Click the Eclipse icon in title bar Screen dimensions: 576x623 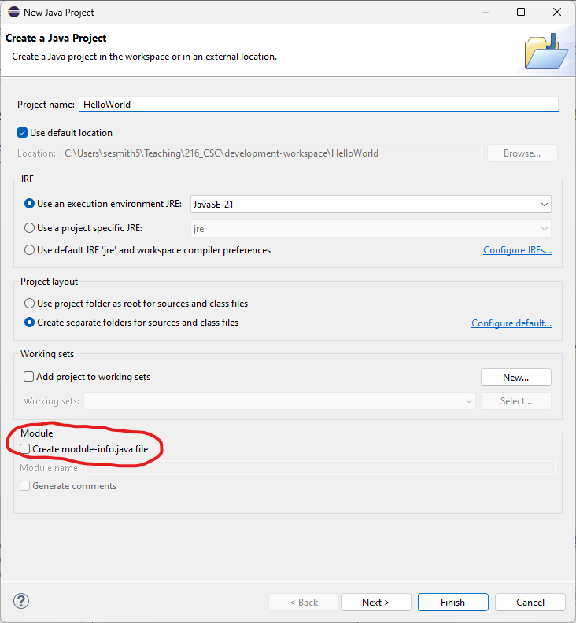(14, 12)
